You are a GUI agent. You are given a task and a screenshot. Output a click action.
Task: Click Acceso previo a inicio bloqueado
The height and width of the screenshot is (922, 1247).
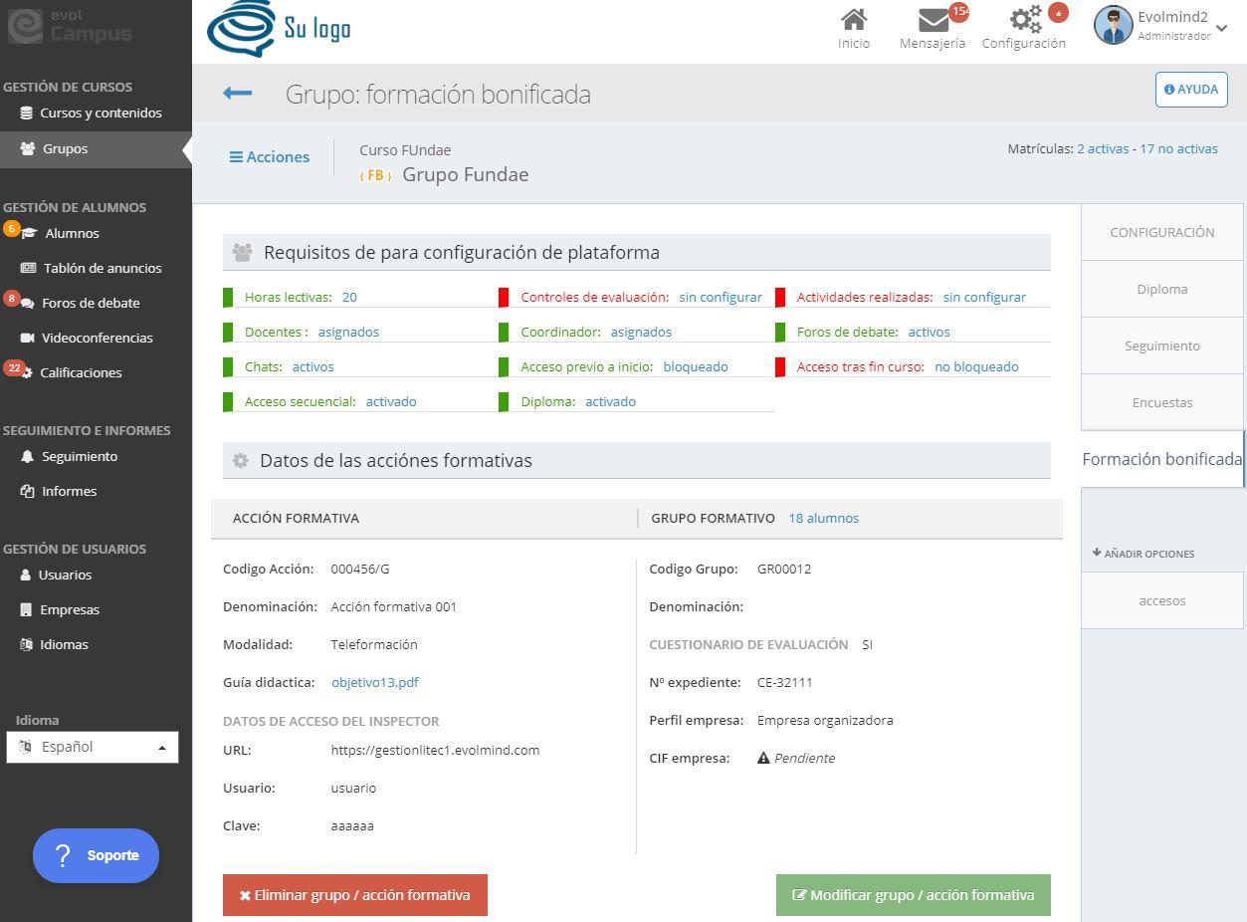tap(696, 366)
